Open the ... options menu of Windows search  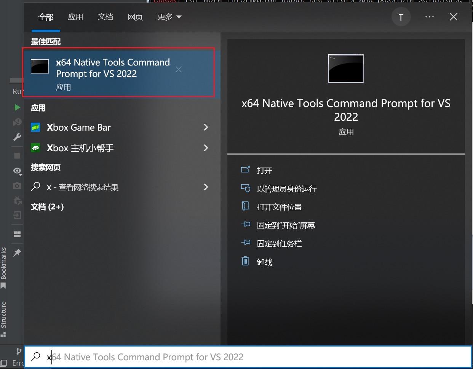[x=430, y=17]
